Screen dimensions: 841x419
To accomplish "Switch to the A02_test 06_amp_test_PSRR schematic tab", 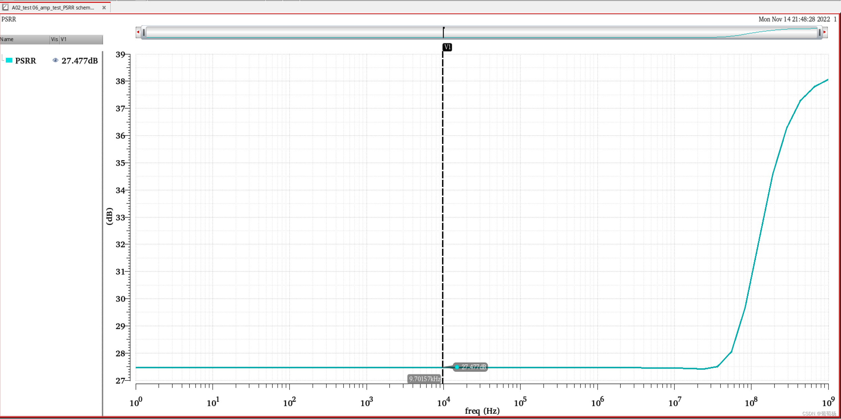I will click(53, 7).
